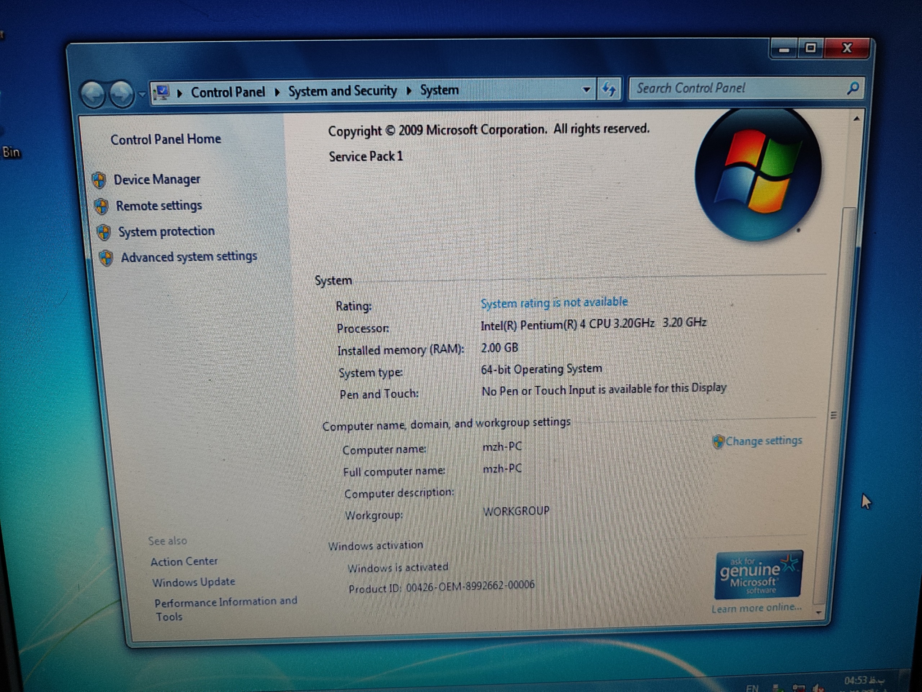Click the Forward arrow navigation button
Image resolution: width=922 pixels, height=692 pixels.
coord(121,93)
